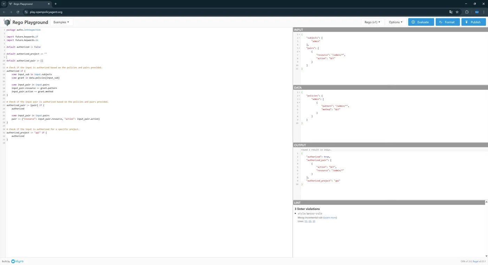Click the "package authz.introspection" code line

(23, 30)
